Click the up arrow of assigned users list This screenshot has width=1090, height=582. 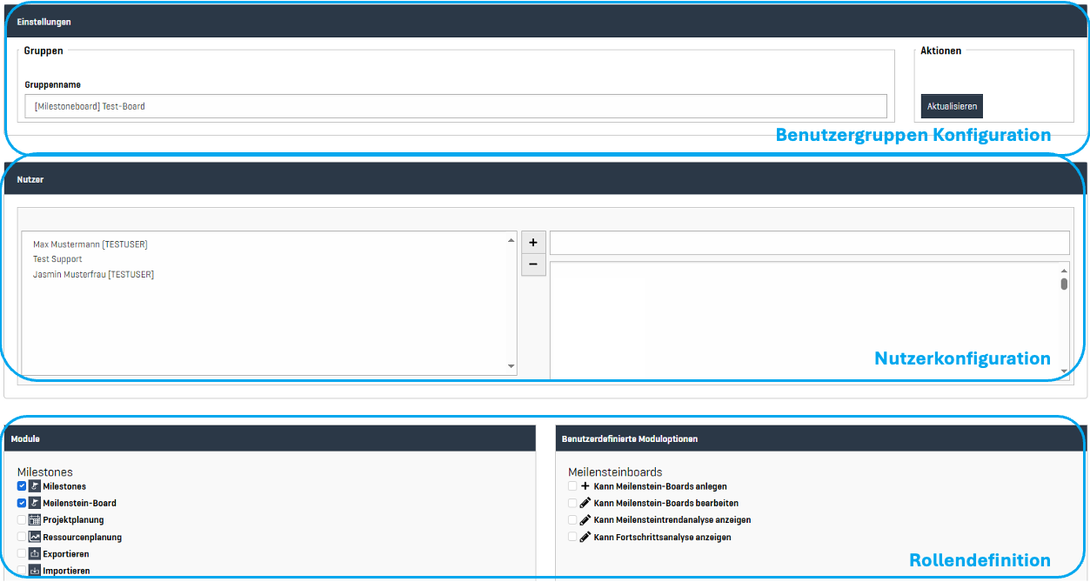point(511,240)
